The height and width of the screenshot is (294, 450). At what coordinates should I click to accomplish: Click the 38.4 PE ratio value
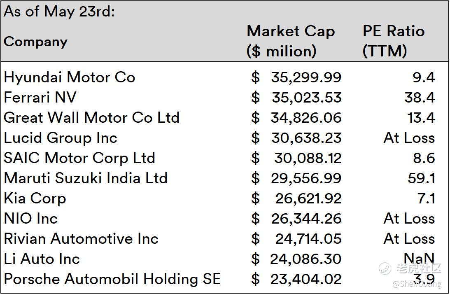click(x=420, y=98)
